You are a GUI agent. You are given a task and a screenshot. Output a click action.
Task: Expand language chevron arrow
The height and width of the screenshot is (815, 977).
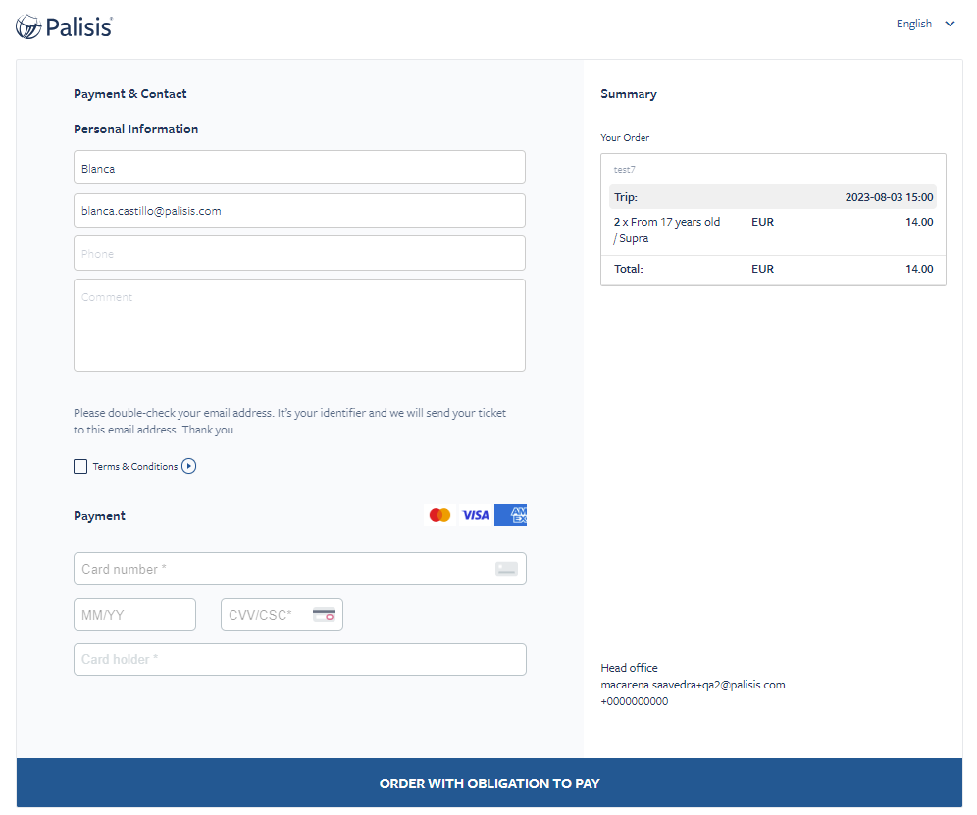pyautogui.click(x=950, y=24)
